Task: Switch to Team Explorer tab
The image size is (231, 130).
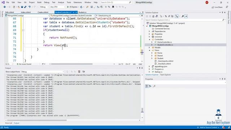Action: 165,75
